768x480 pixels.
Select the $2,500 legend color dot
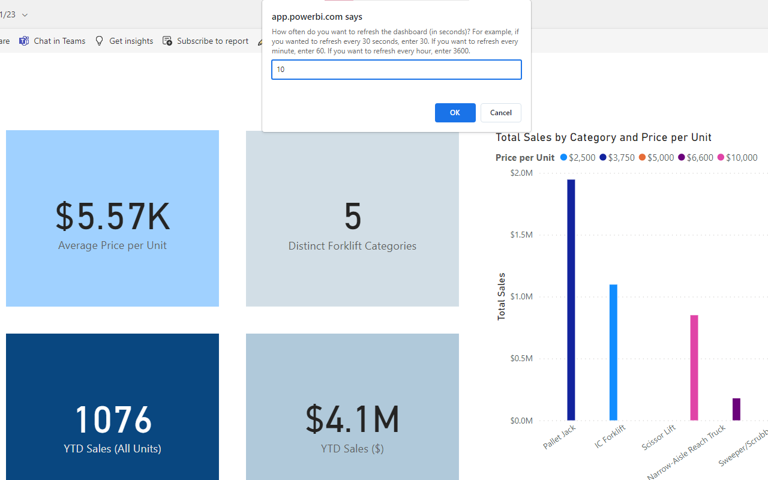coord(563,157)
